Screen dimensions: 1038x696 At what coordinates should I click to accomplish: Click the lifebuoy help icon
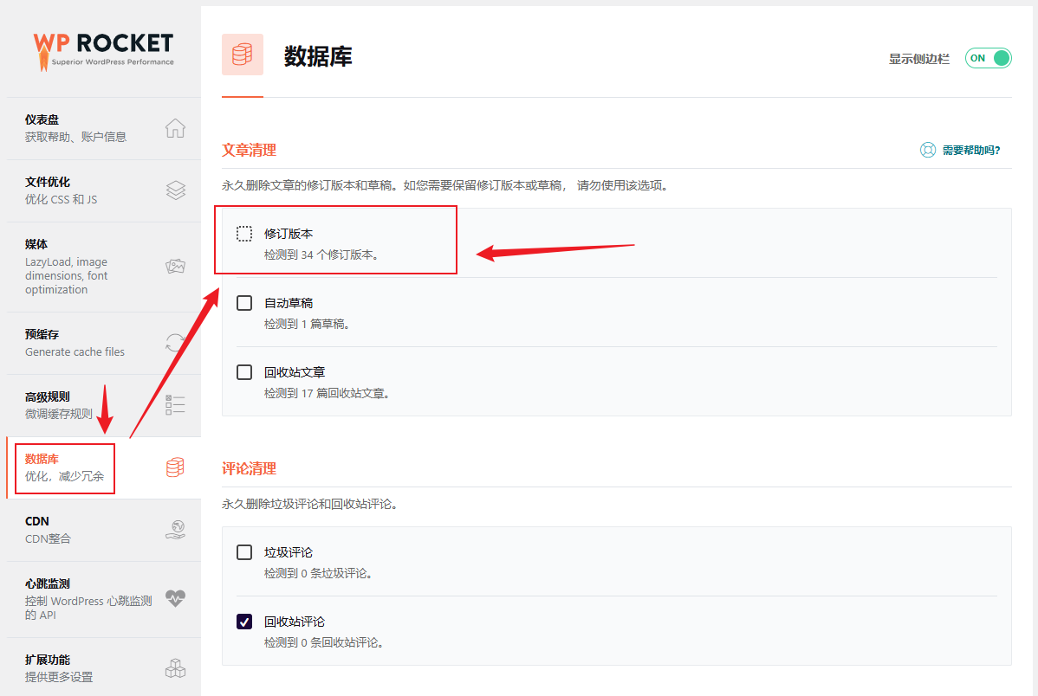(x=928, y=150)
